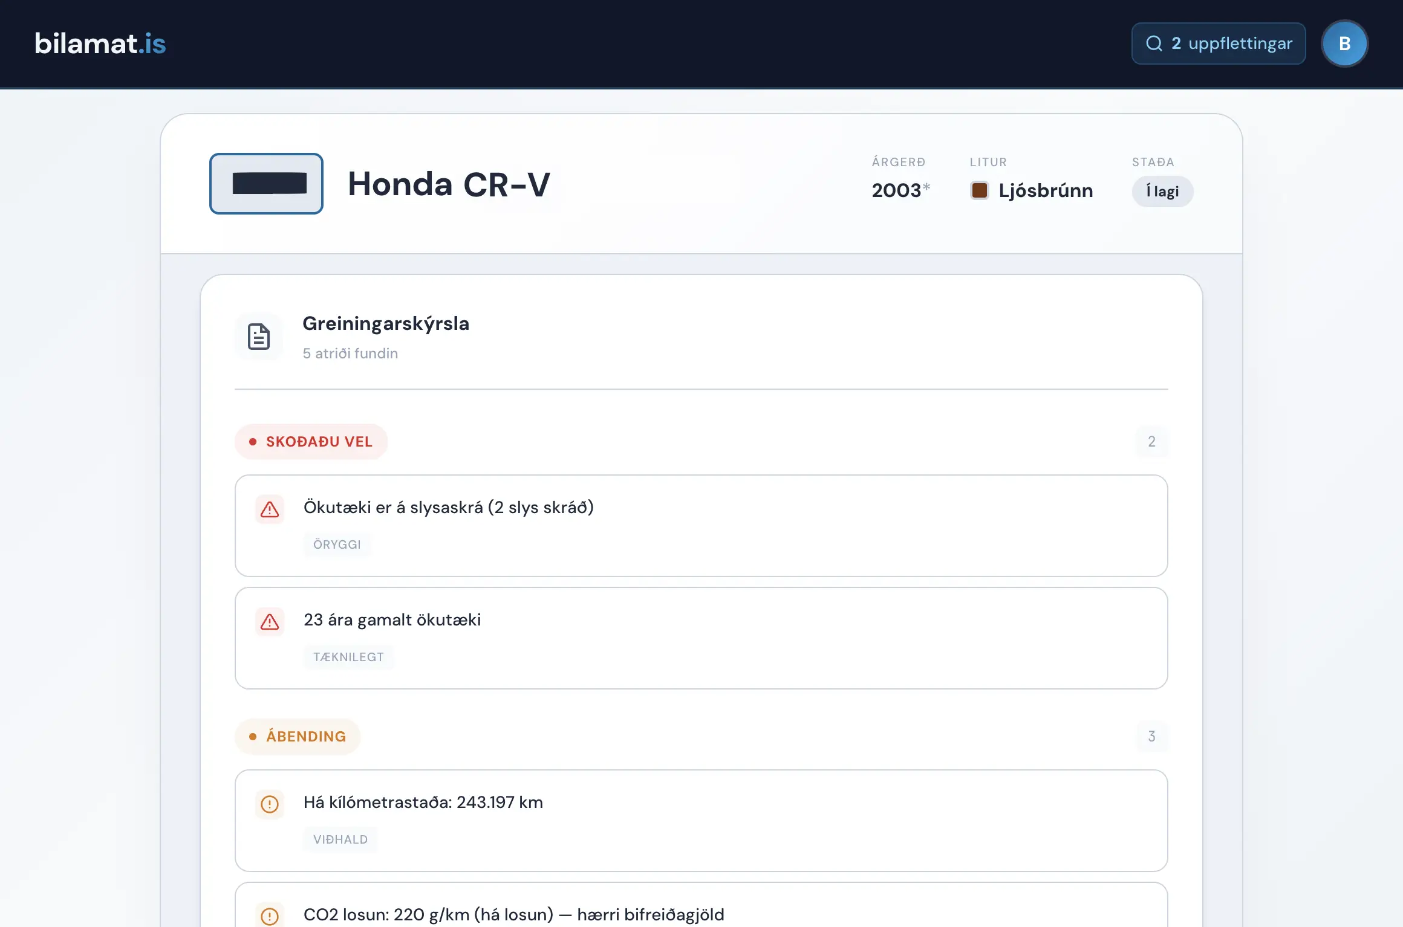Click the ÖRYGGI category tag
This screenshot has width=1403, height=927.
click(337, 544)
